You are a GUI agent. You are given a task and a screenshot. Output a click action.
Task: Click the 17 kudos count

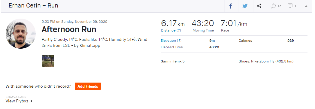[279, 6]
